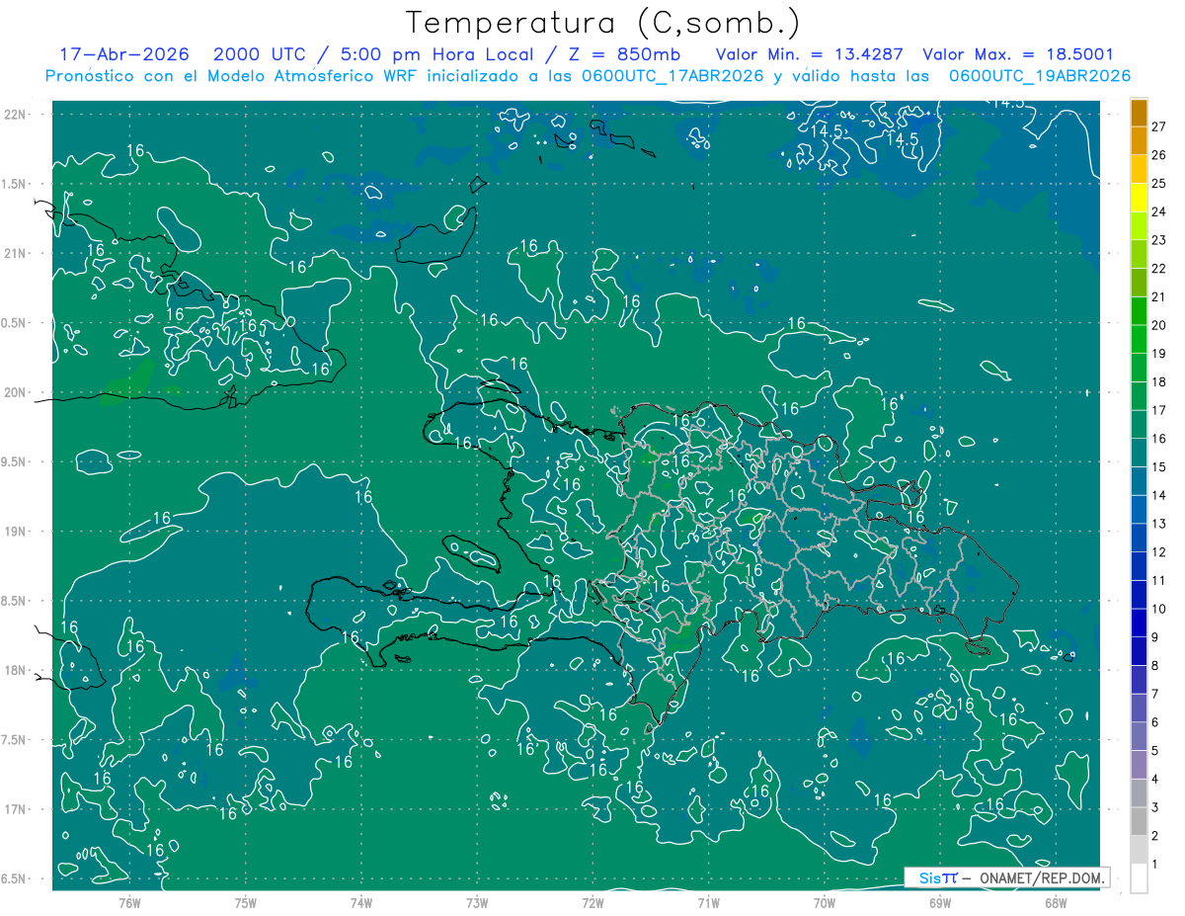The height and width of the screenshot is (916, 1185).
Task: Select the white 1 degree colorbar swatch
Action: (1139, 878)
